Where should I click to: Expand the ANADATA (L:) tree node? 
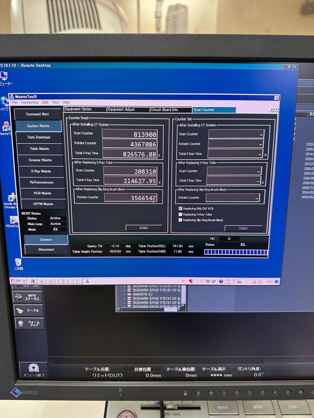[x=125, y=294]
